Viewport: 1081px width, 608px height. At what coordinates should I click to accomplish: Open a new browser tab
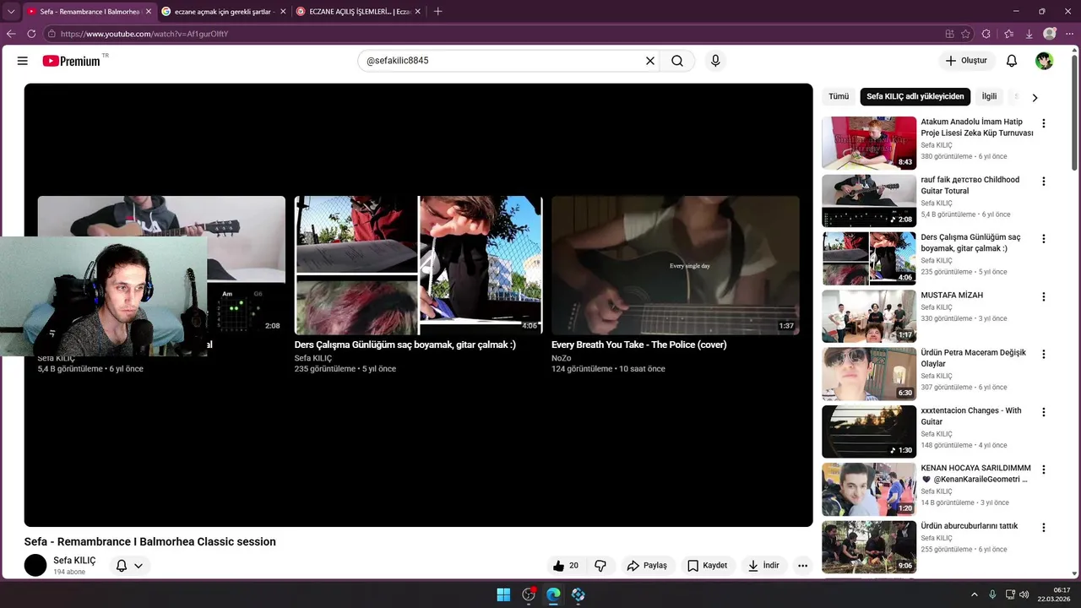click(437, 12)
